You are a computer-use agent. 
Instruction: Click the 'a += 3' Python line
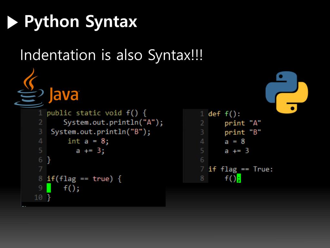237,151
